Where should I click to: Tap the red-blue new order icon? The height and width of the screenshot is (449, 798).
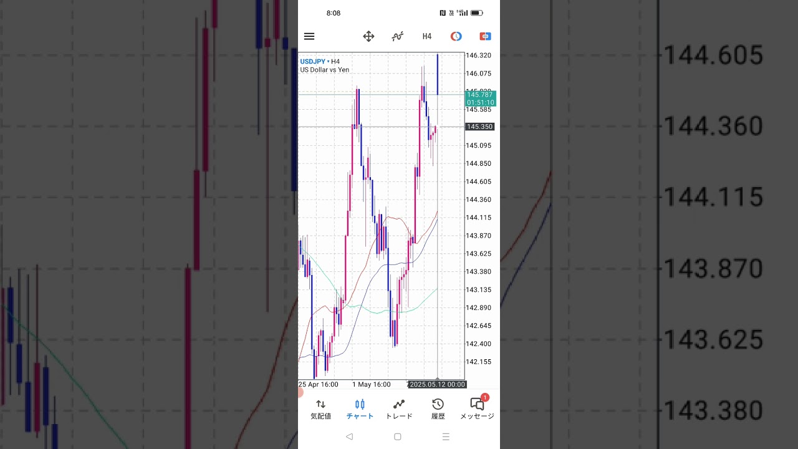(x=485, y=36)
